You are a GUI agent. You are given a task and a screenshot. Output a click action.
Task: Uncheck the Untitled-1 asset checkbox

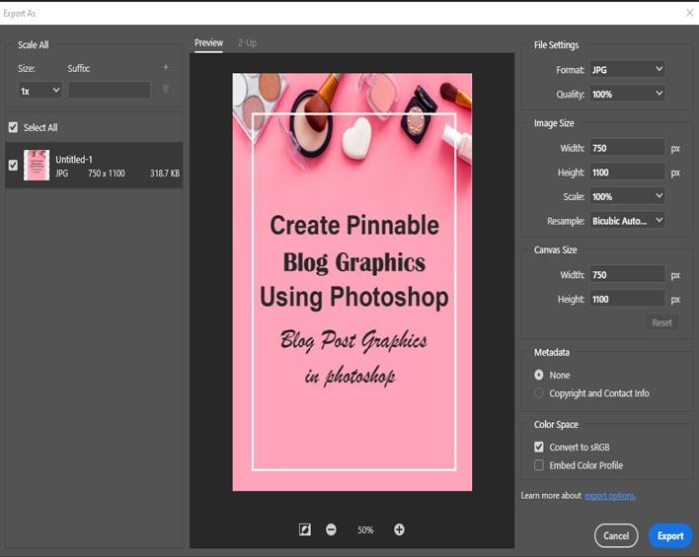coord(13,166)
